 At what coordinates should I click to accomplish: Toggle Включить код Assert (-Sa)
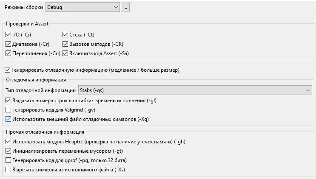click(65, 53)
